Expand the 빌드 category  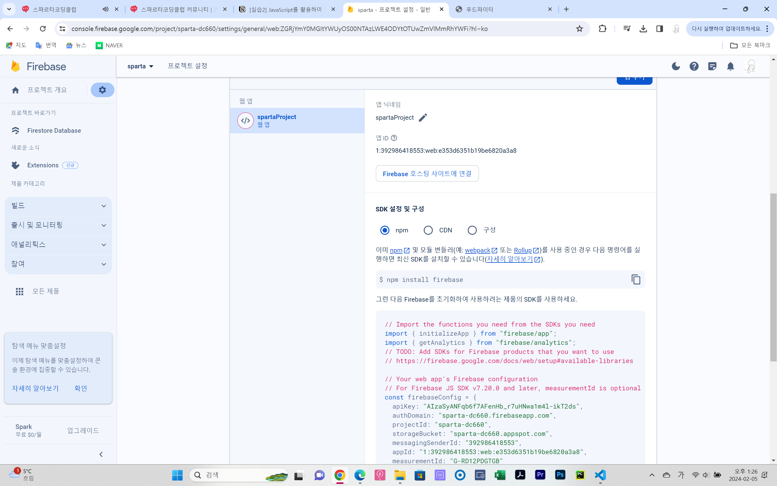pos(58,206)
